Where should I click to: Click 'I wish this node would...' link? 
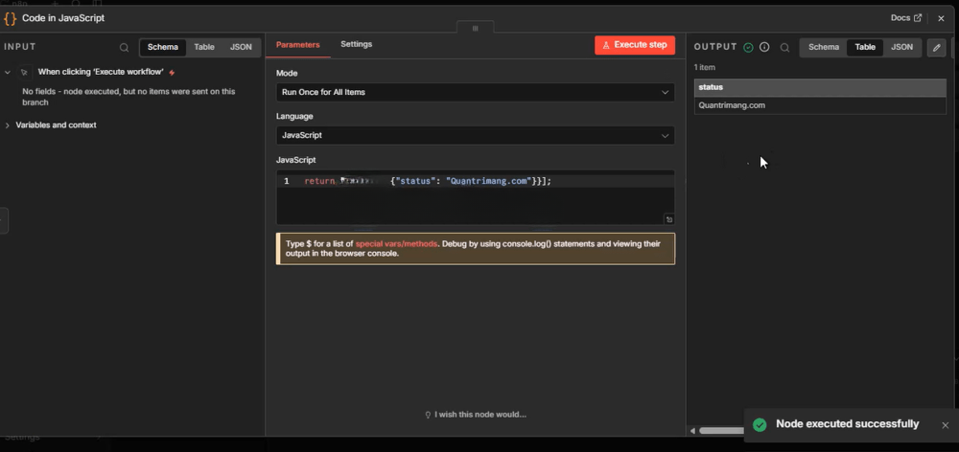click(x=476, y=414)
